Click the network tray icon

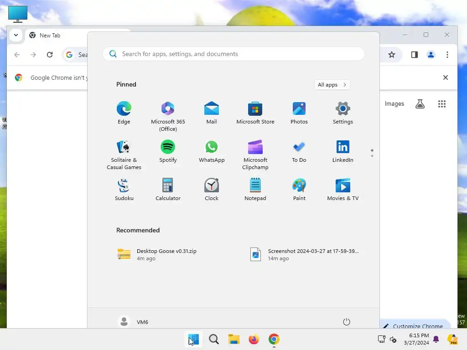[382, 339]
